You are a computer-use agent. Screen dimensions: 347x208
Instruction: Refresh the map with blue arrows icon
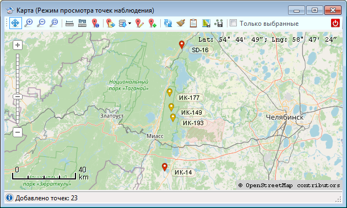(x=168, y=23)
